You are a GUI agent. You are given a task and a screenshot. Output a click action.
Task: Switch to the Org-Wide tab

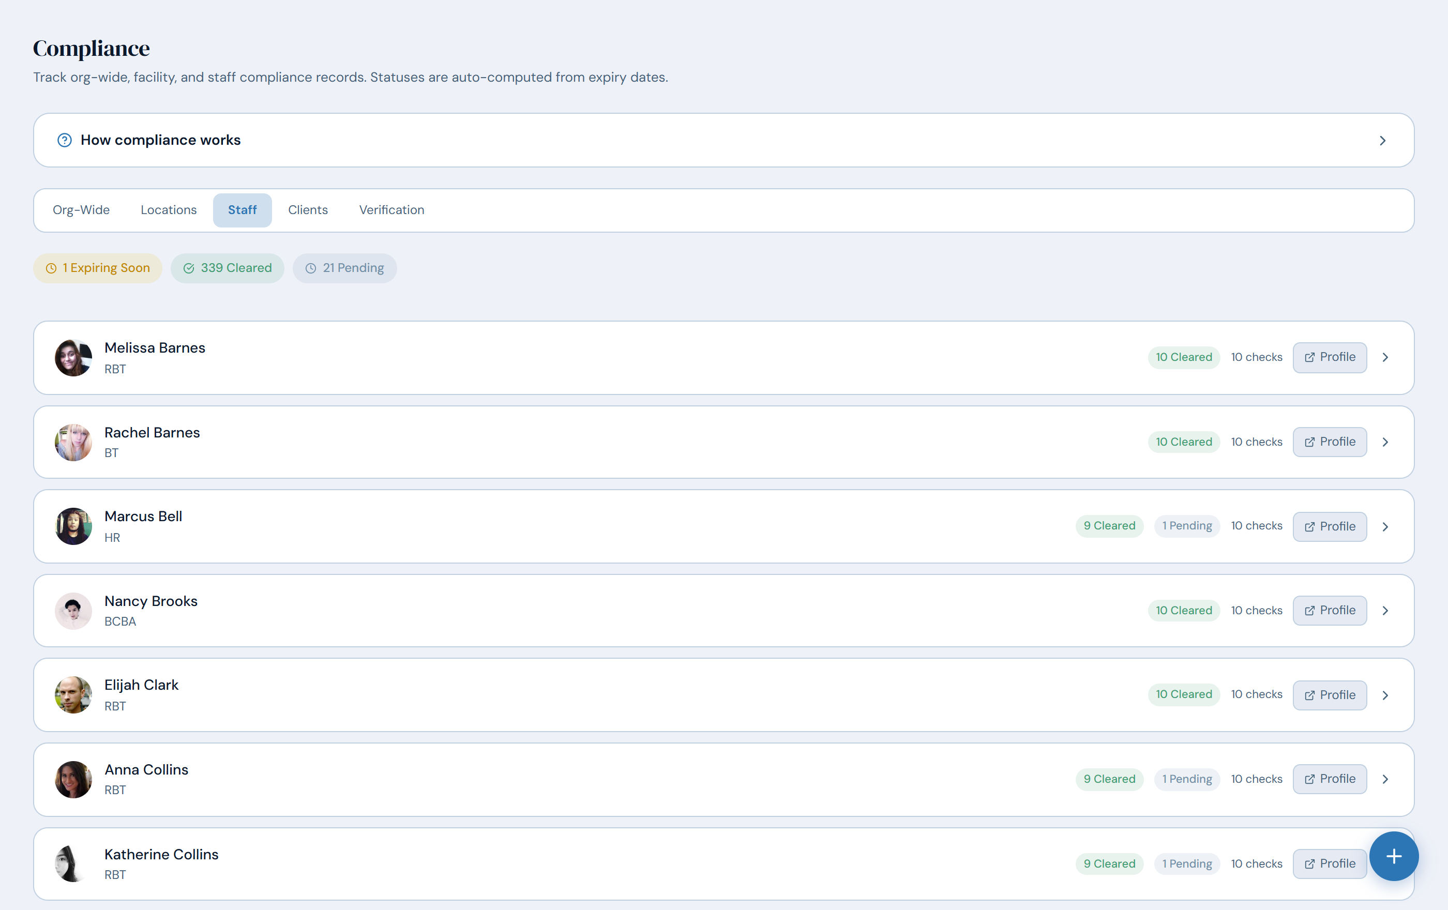tap(81, 210)
